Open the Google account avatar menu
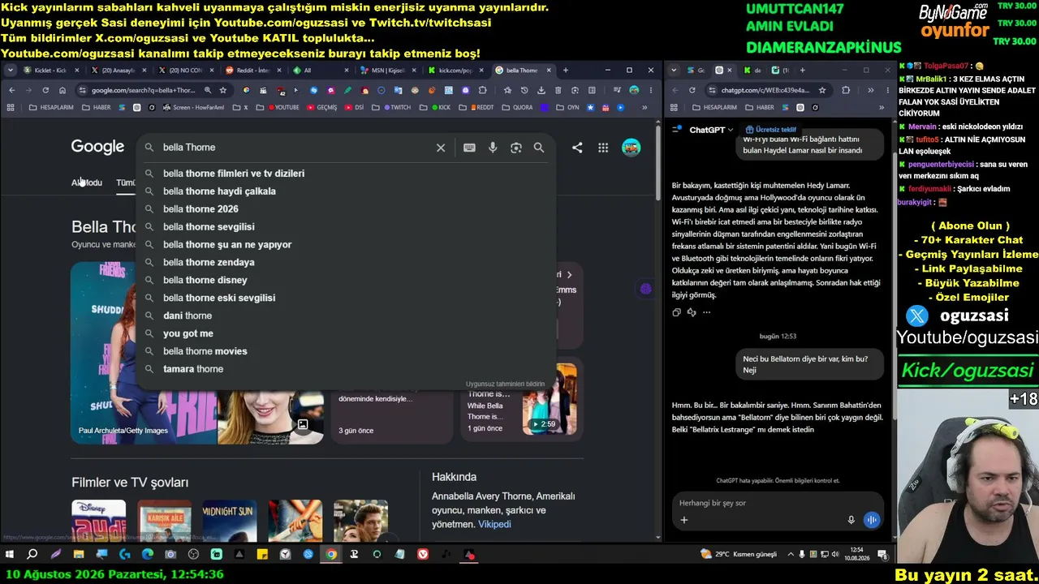Viewport: 1039px width, 584px height. [x=631, y=148]
